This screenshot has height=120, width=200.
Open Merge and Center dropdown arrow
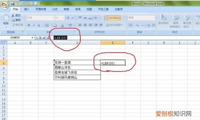point(124,25)
